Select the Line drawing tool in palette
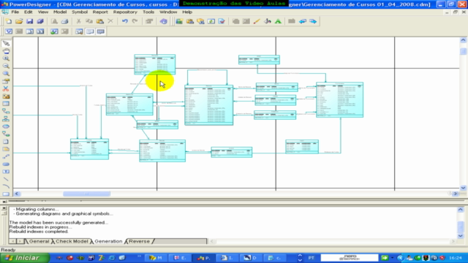This screenshot has height=263, width=468. coord(6,179)
